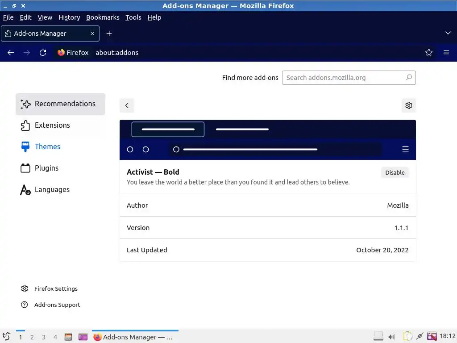This screenshot has width=457, height=343.
Task: Reload the current page
Action: point(43,53)
